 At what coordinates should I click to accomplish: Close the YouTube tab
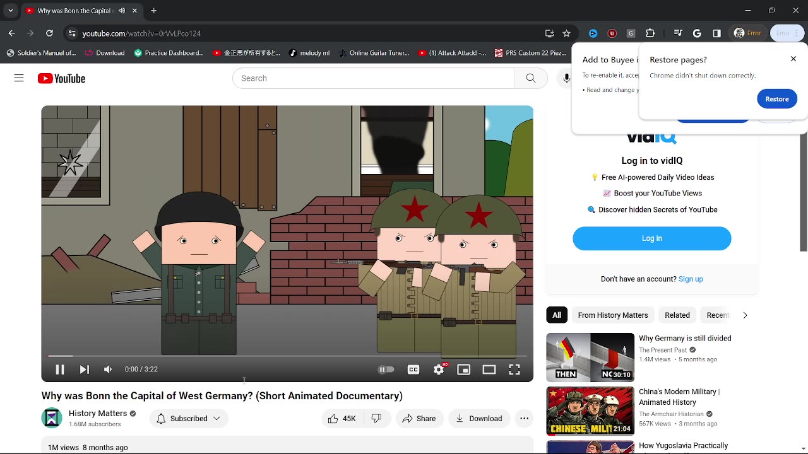pyautogui.click(x=134, y=11)
